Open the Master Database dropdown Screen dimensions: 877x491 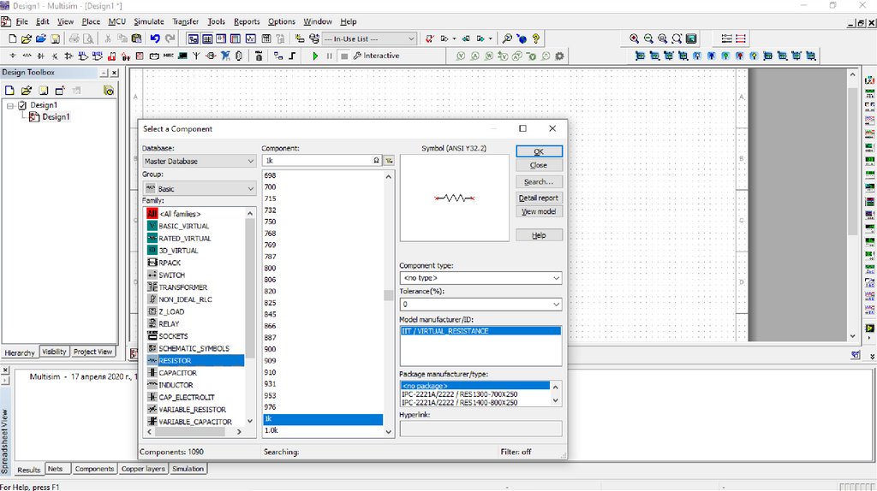pos(199,161)
